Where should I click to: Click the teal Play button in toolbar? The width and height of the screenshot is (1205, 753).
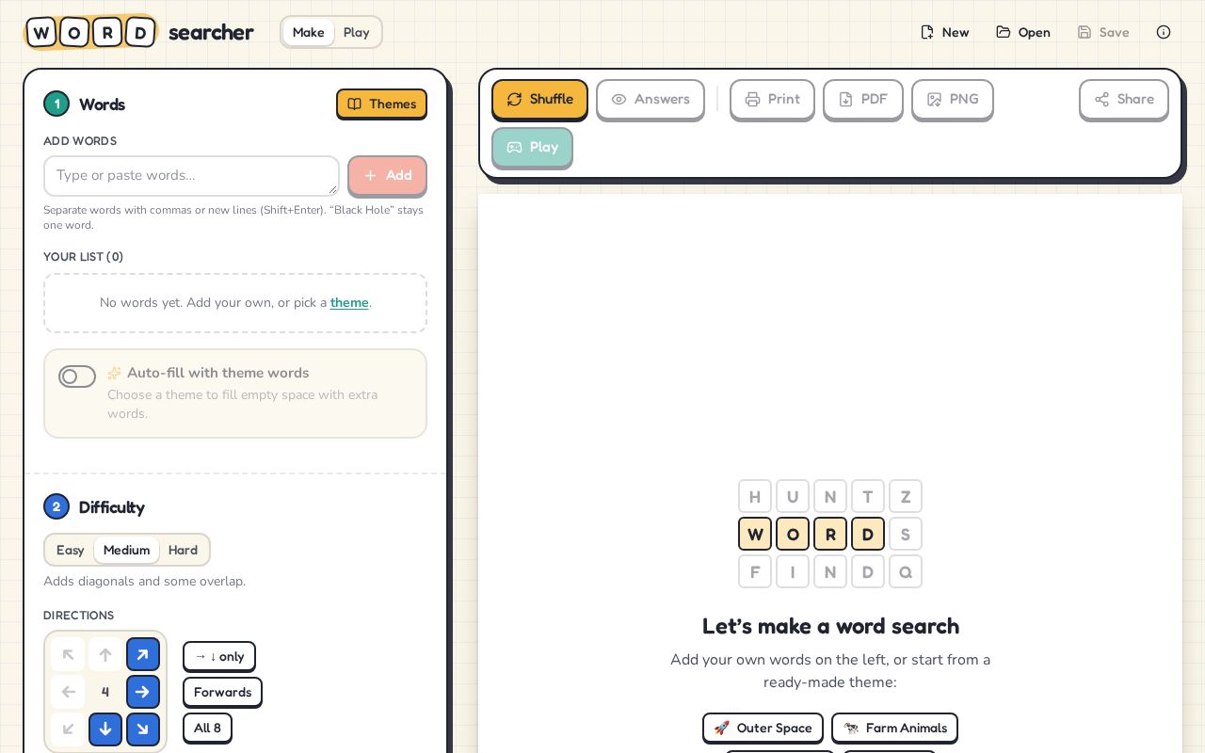click(532, 147)
